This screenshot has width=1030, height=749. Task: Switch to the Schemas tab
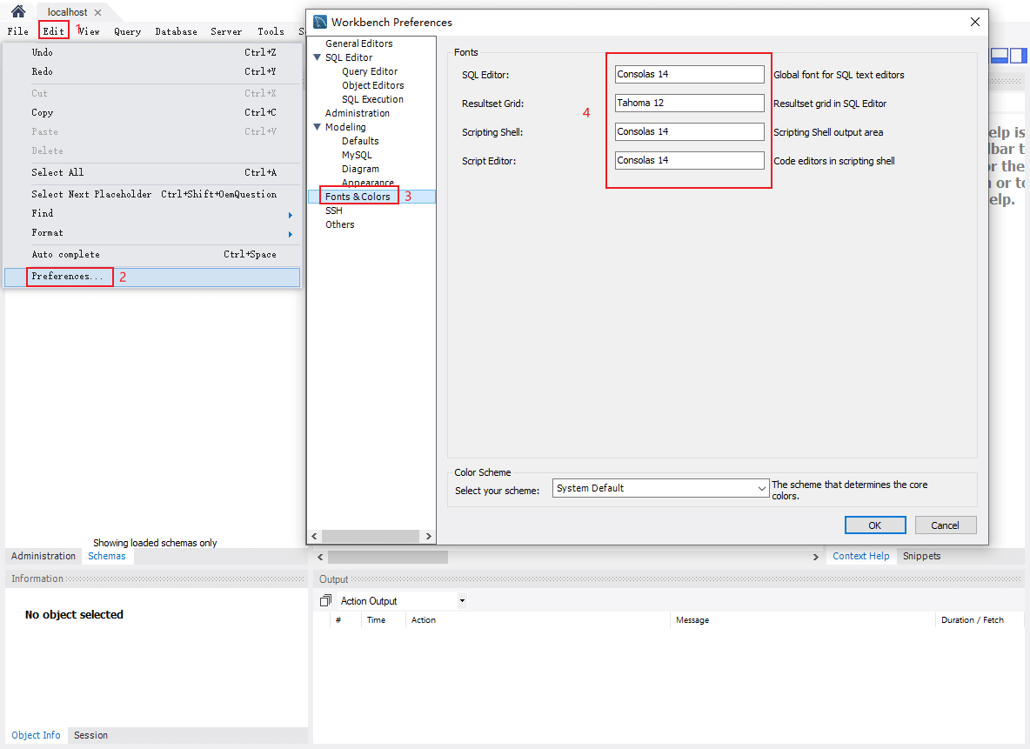pyautogui.click(x=107, y=556)
